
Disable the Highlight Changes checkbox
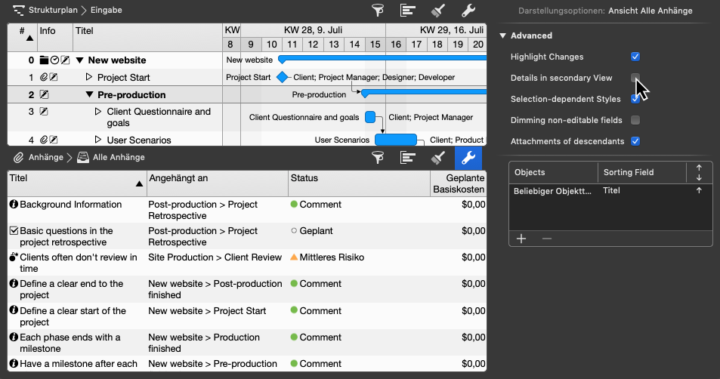tap(635, 57)
